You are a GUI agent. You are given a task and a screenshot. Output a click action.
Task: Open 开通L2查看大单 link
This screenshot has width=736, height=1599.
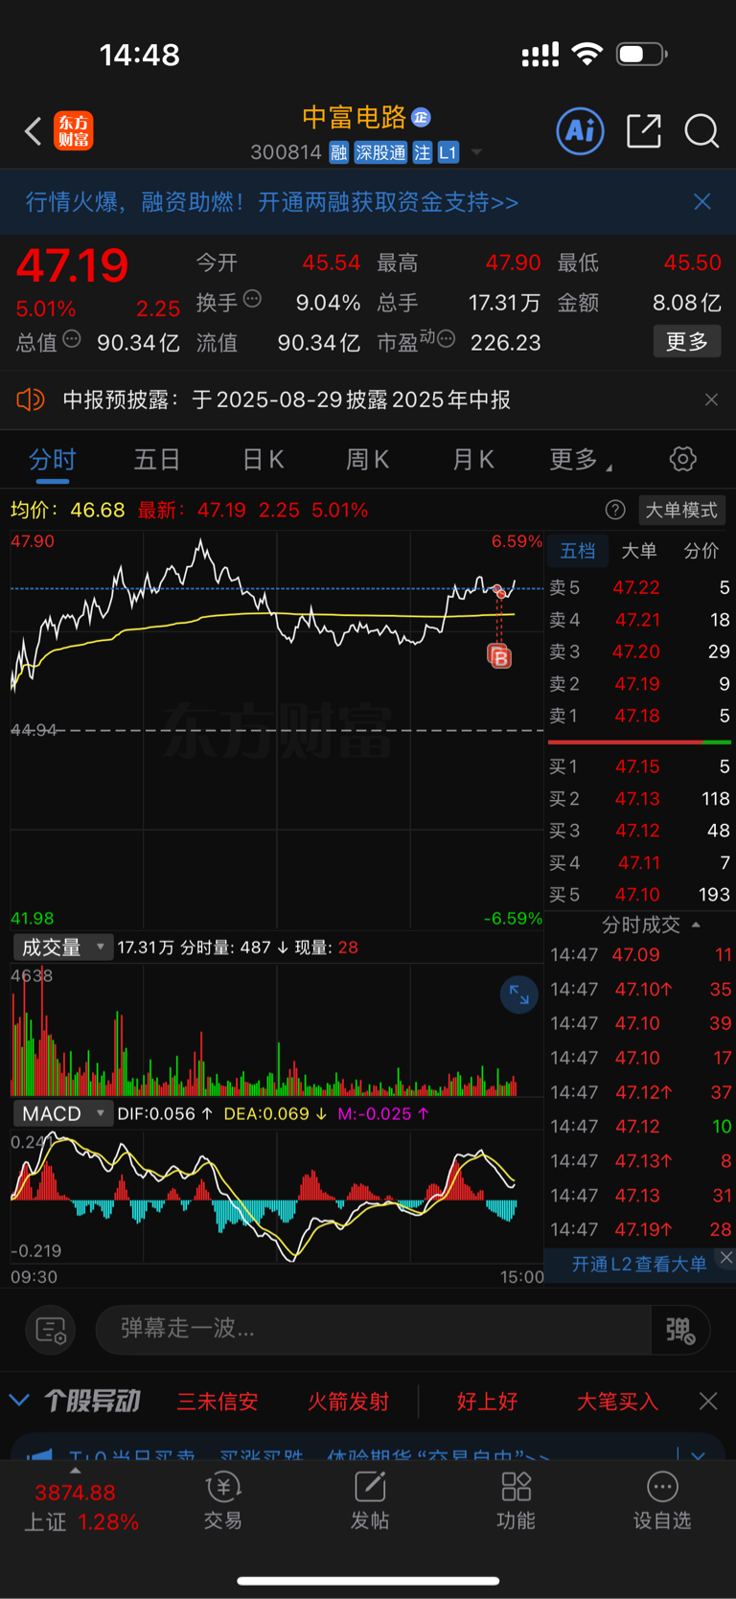pos(639,1265)
